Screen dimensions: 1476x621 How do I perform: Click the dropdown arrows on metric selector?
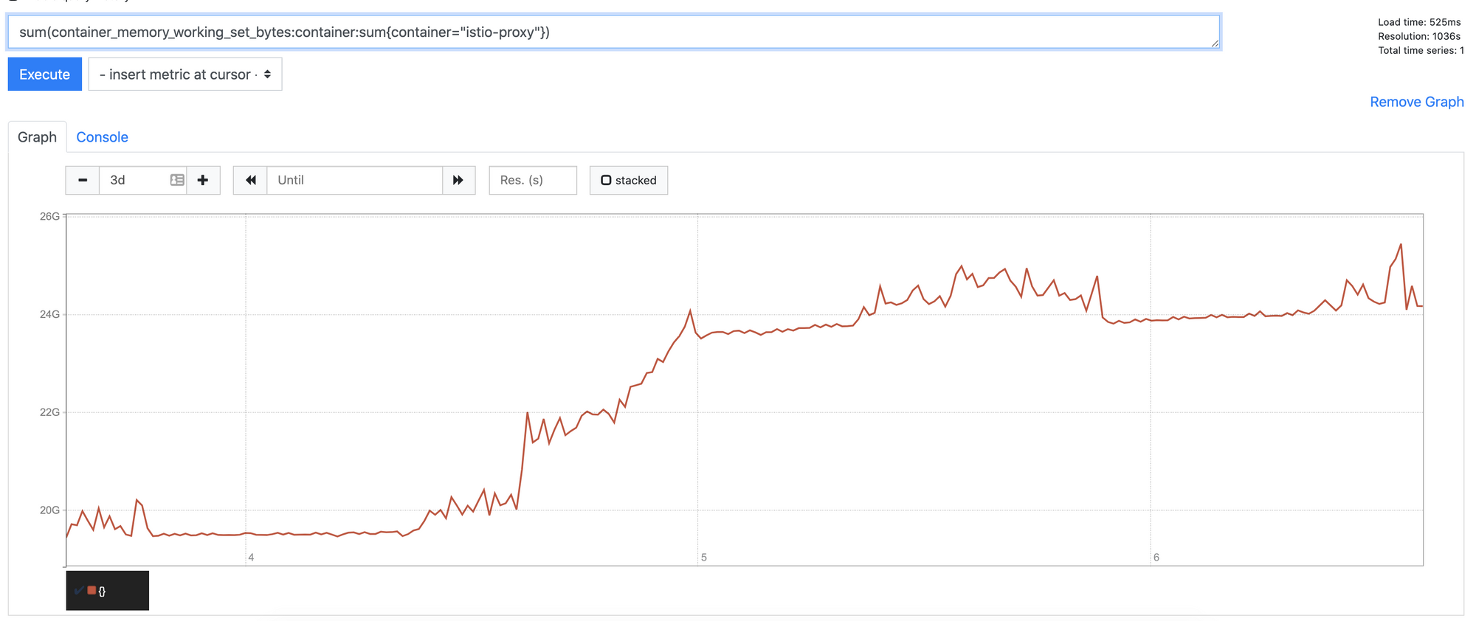267,74
